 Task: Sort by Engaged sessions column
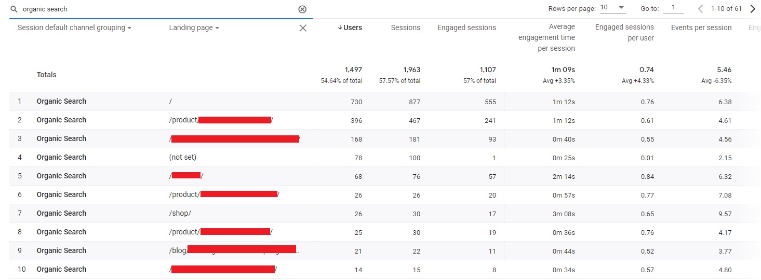466,28
